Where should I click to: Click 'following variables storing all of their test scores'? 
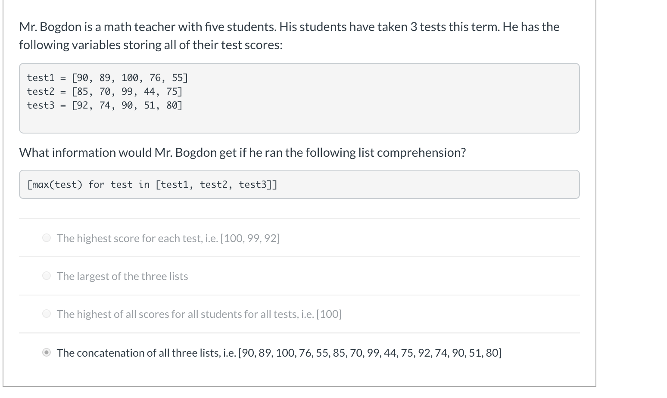point(150,45)
